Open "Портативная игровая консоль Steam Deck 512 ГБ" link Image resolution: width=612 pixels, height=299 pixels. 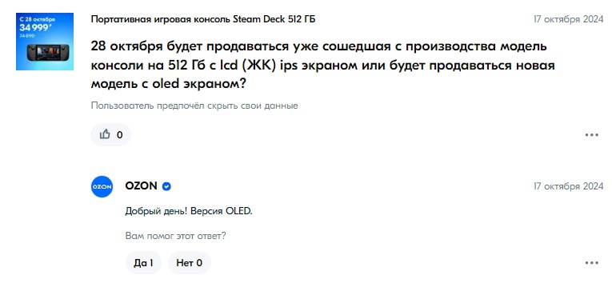203,19
